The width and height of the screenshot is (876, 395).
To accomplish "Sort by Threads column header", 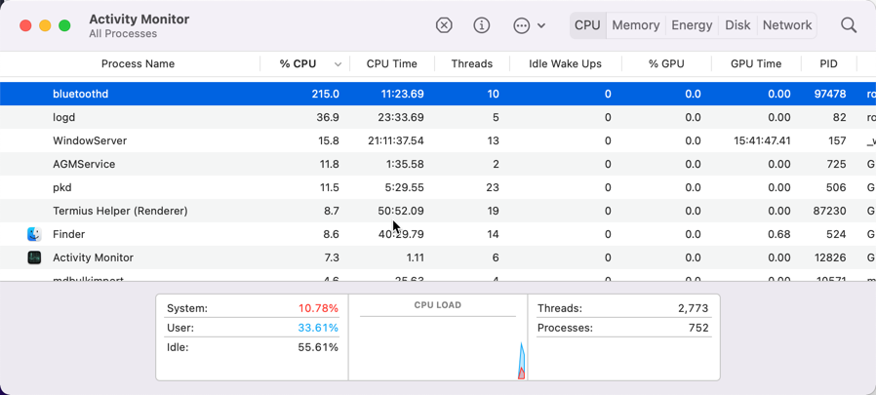I will (471, 64).
